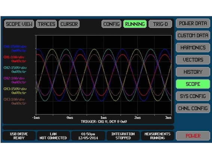This screenshot has width=212, height=159.
Task: Toggle the green RUNNING button
Action: click(x=135, y=24)
